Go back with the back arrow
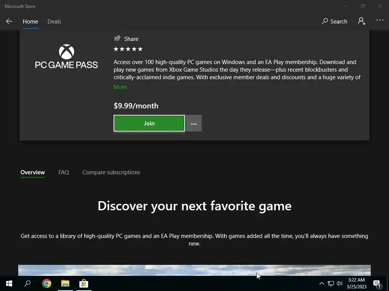Screen dimensions: 389x291 (9, 21)
